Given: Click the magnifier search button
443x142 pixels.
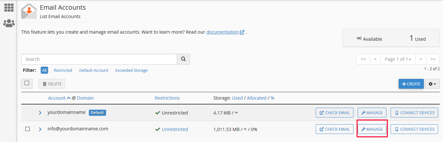Looking at the screenshot, I should [x=183, y=59].
